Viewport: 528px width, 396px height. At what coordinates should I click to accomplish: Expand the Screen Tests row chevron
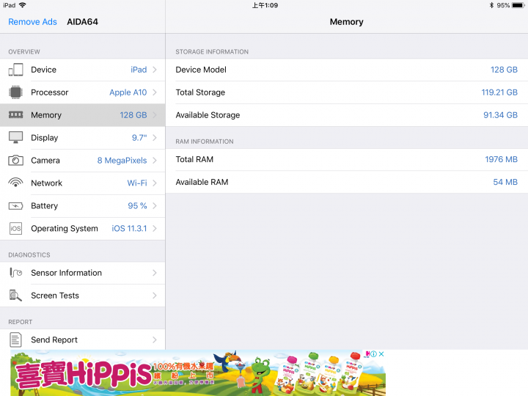[x=155, y=296]
